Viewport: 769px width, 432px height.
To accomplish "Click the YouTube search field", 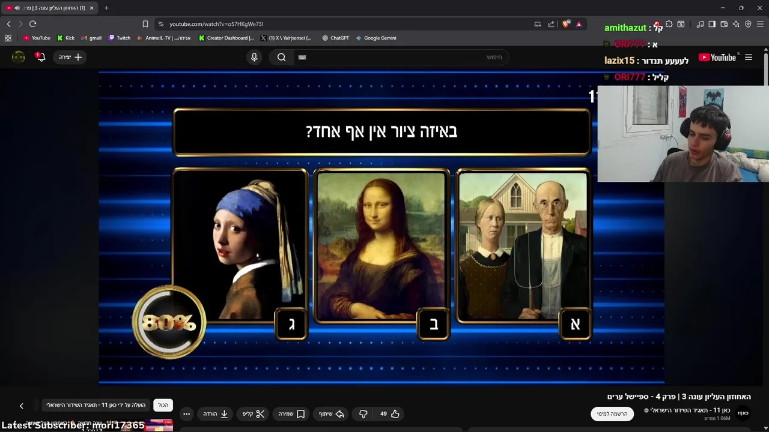I will click(x=403, y=57).
